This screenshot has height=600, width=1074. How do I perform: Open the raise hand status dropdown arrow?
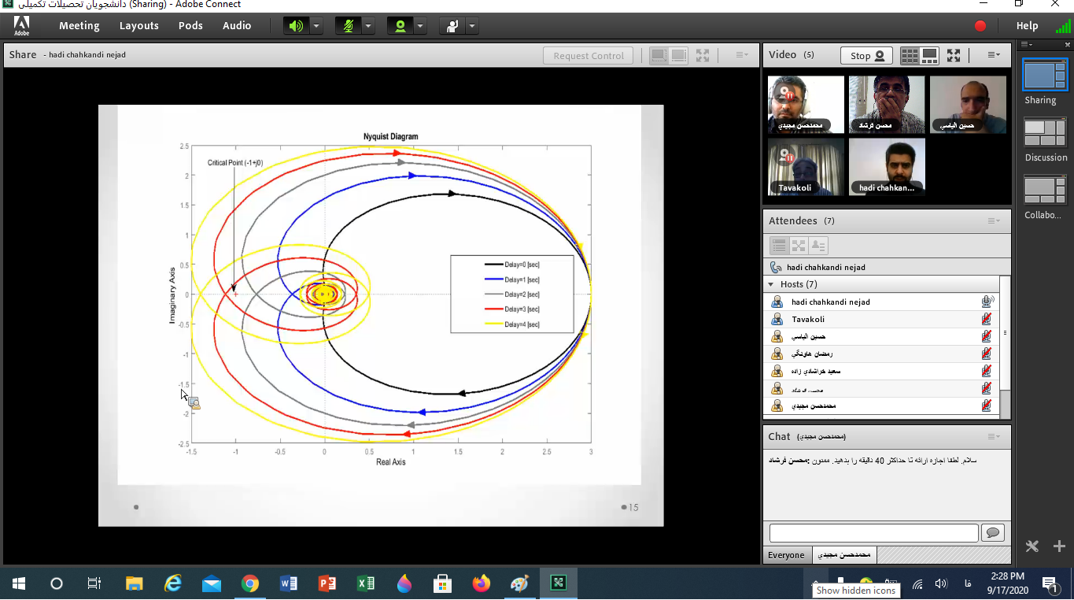click(472, 26)
